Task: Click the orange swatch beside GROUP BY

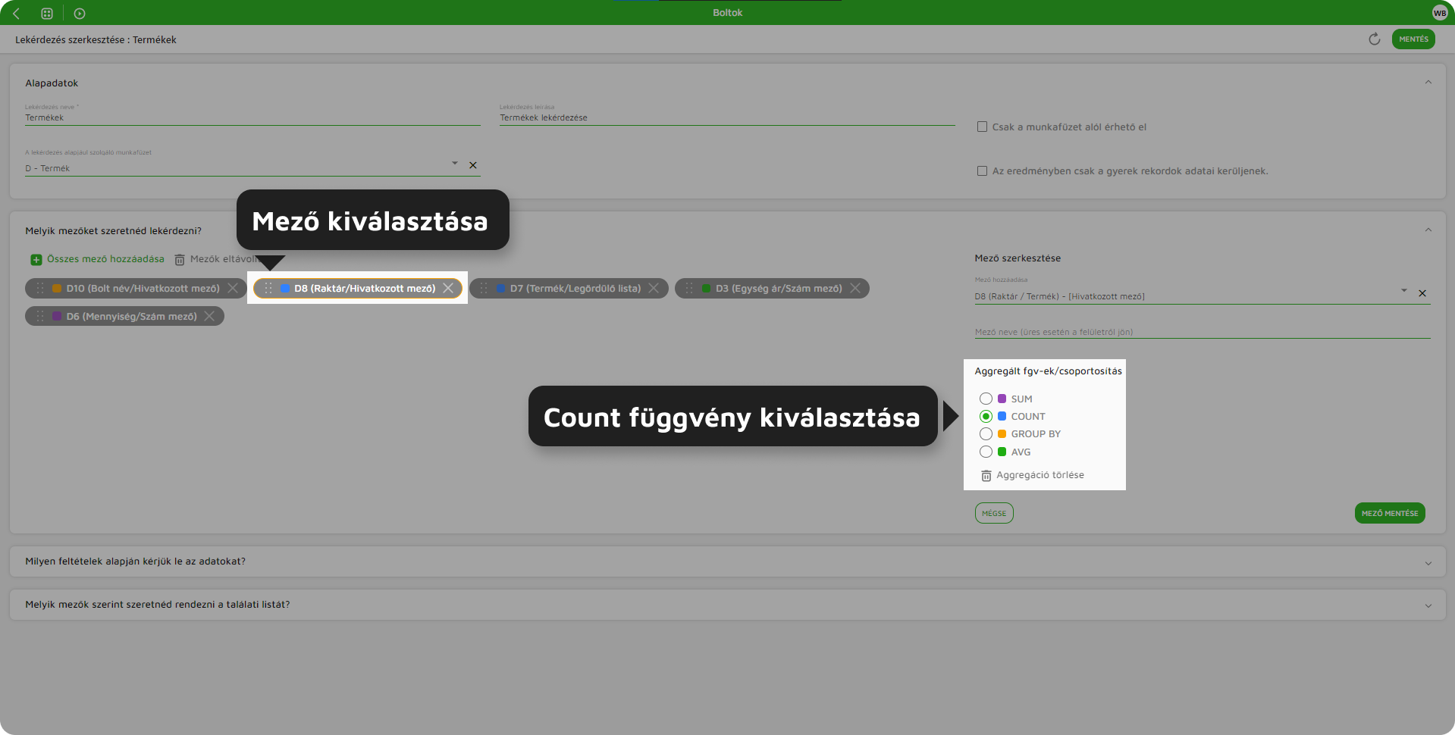Action: [1002, 433]
